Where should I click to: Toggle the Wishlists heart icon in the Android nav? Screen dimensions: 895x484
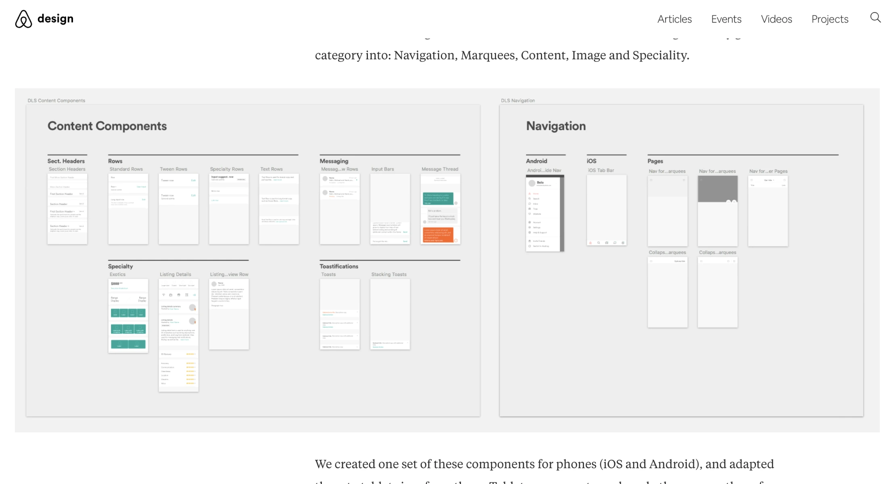pyautogui.click(x=530, y=214)
